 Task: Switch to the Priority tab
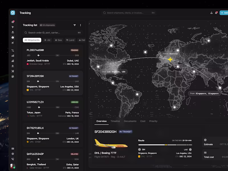point(153,121)
